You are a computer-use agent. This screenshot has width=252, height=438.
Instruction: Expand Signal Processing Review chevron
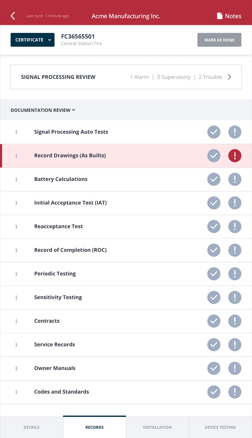pos(229,77)
